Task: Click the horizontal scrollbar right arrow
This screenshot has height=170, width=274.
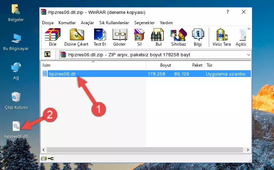Action: tap(248, 150)
